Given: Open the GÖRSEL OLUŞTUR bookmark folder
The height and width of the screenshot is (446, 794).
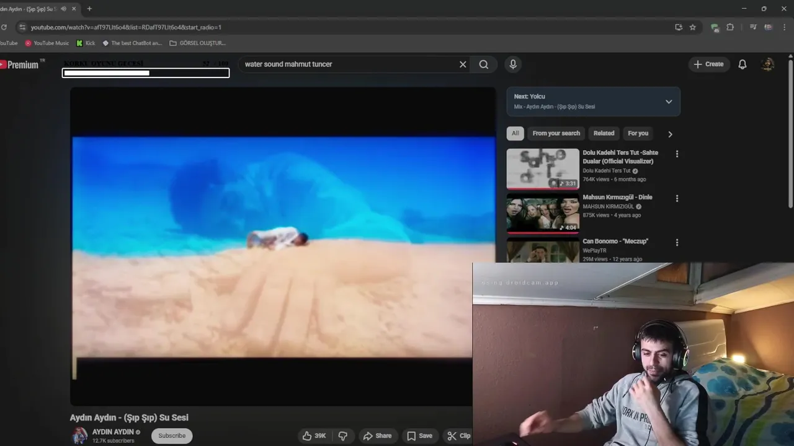Looking at the screenshot, I should coord(197,43).
